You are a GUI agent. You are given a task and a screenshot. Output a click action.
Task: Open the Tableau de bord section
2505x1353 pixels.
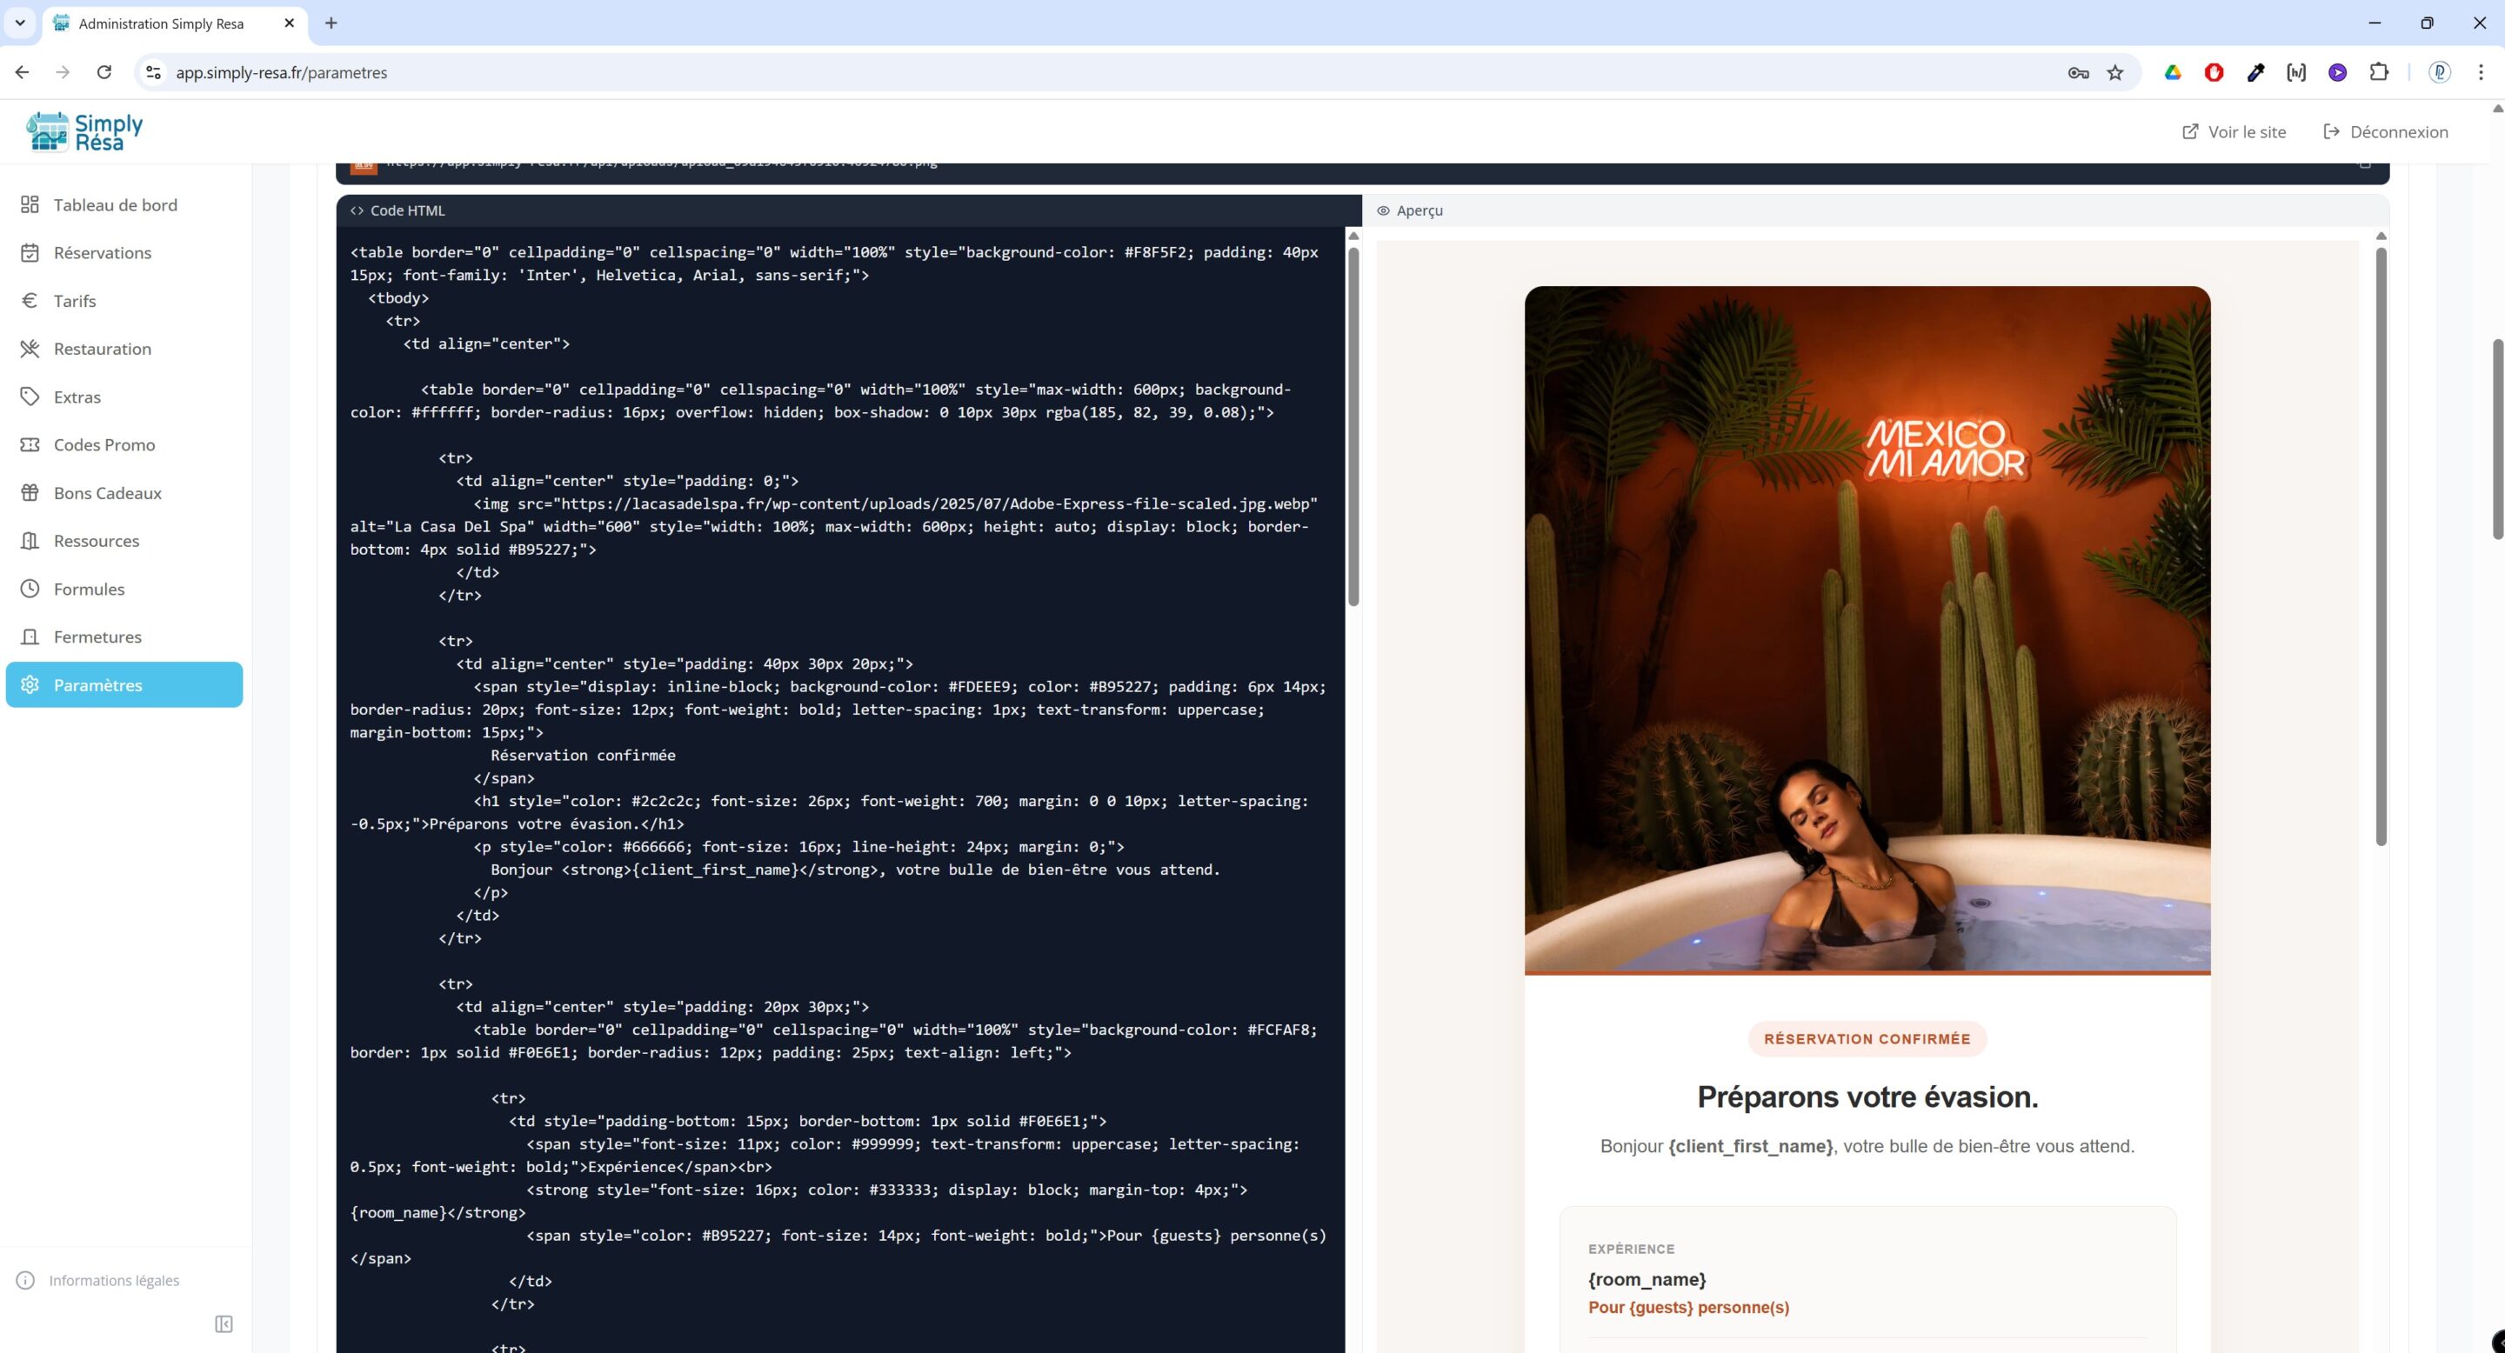115,204
